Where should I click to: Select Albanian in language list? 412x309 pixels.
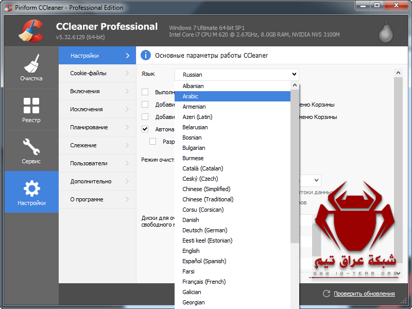pyautogui.click(x=233, y=86)
